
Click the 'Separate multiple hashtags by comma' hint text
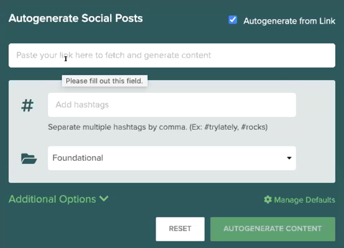click(x=158, y=127)
